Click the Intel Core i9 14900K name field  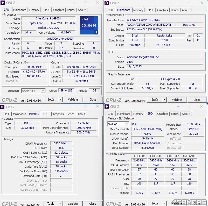(x=48, y=18)
